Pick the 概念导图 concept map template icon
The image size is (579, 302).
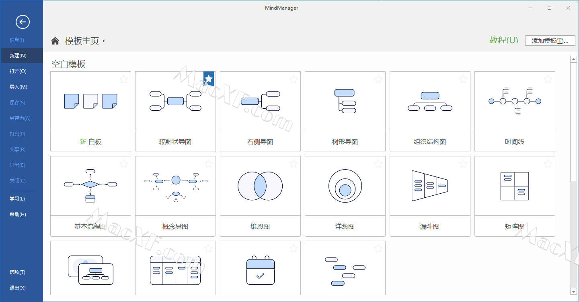click(x=175, y=186)
